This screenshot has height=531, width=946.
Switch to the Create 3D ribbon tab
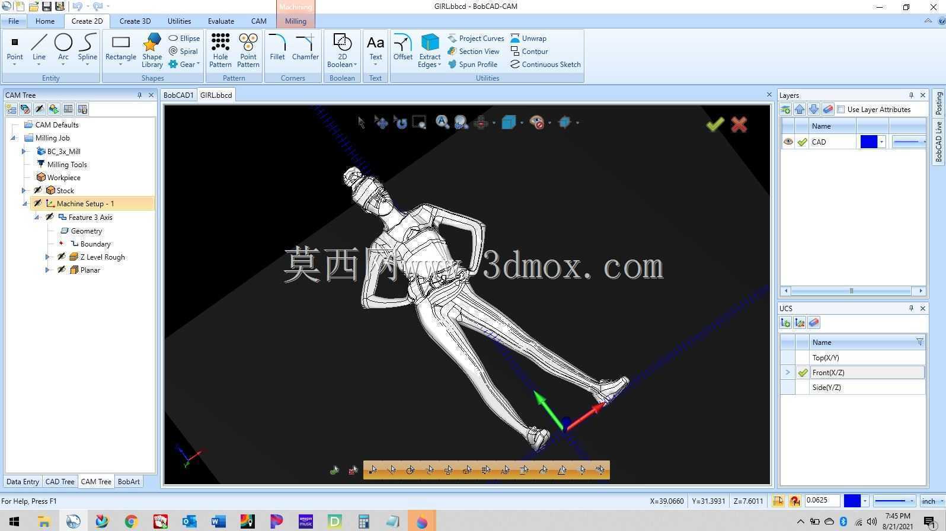pyautogui.click(x=135, y=21)
